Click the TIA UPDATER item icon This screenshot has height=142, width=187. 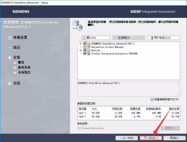point(89,54)
